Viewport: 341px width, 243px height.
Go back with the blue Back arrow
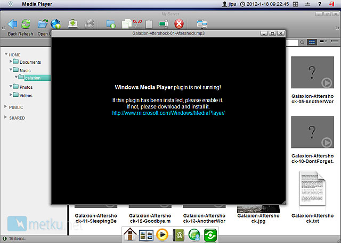(13, 24)
